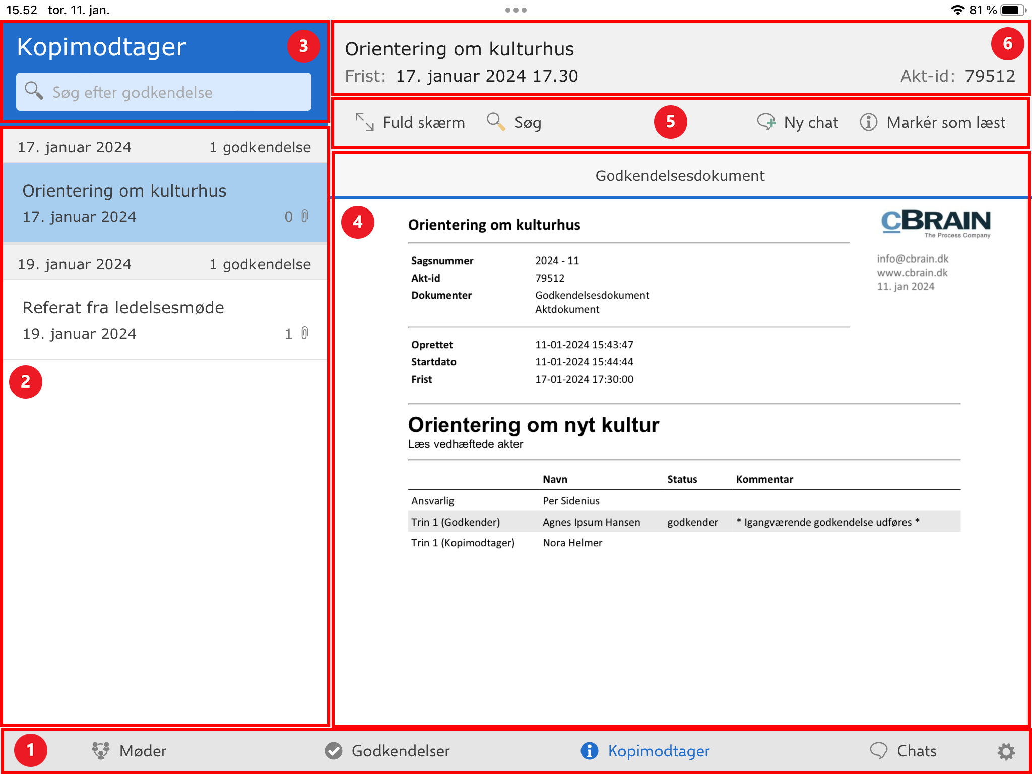Click the search magnifier icon in Kopimodtager header
Image resolution: width=1032 pixels, height=774 pixels.
34,91
